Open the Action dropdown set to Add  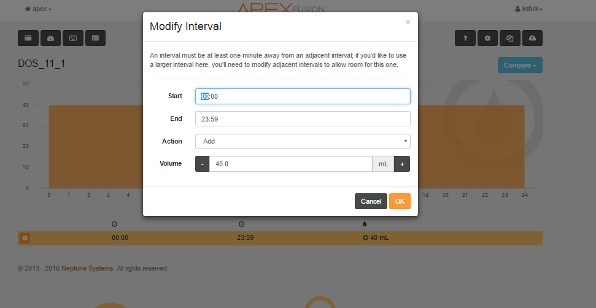(303, 141)
